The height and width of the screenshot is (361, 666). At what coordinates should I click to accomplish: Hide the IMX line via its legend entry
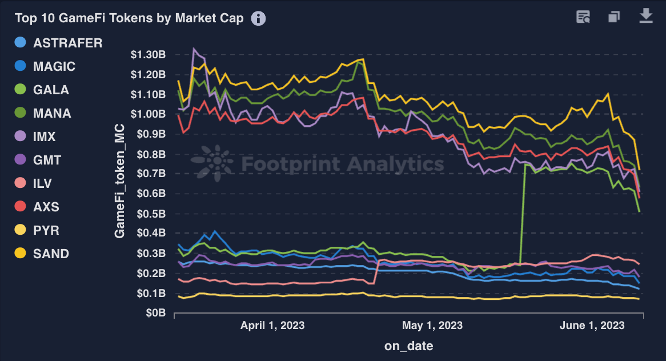(46, 136)
